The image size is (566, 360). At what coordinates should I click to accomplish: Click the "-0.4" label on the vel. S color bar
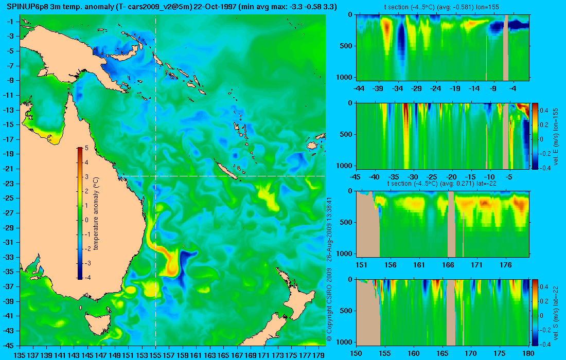[544, 344]
